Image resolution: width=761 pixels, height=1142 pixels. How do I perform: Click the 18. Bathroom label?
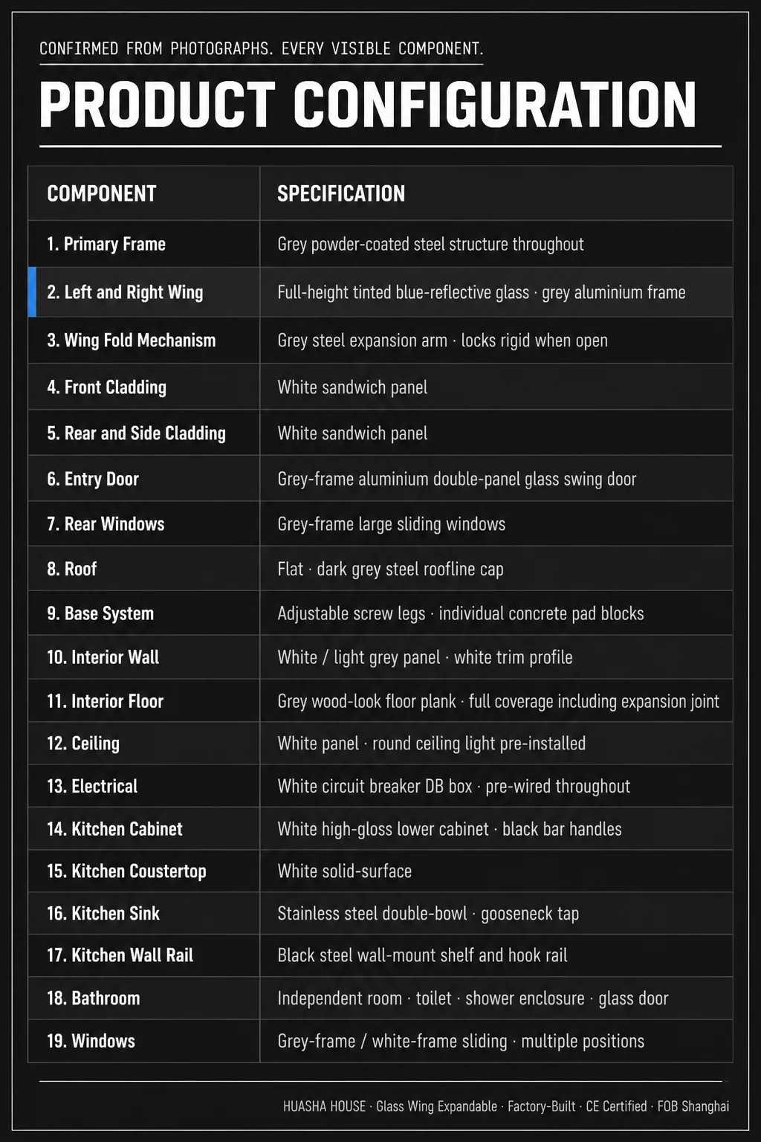[x=93, y=998]
